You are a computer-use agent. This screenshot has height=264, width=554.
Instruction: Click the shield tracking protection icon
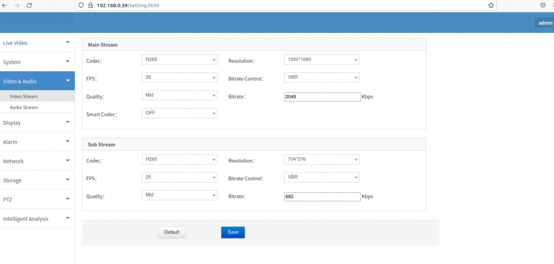pyautogui.click(x=81, y=5)
